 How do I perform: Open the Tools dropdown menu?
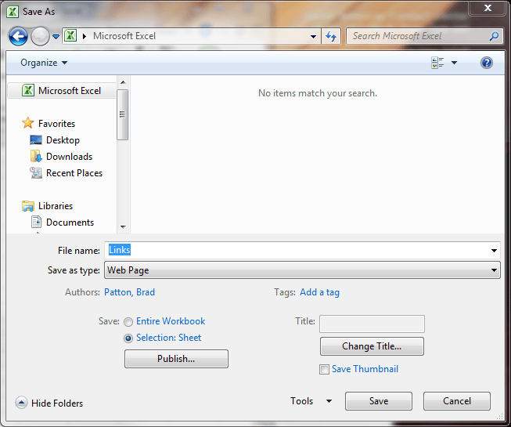coord(311,401)
